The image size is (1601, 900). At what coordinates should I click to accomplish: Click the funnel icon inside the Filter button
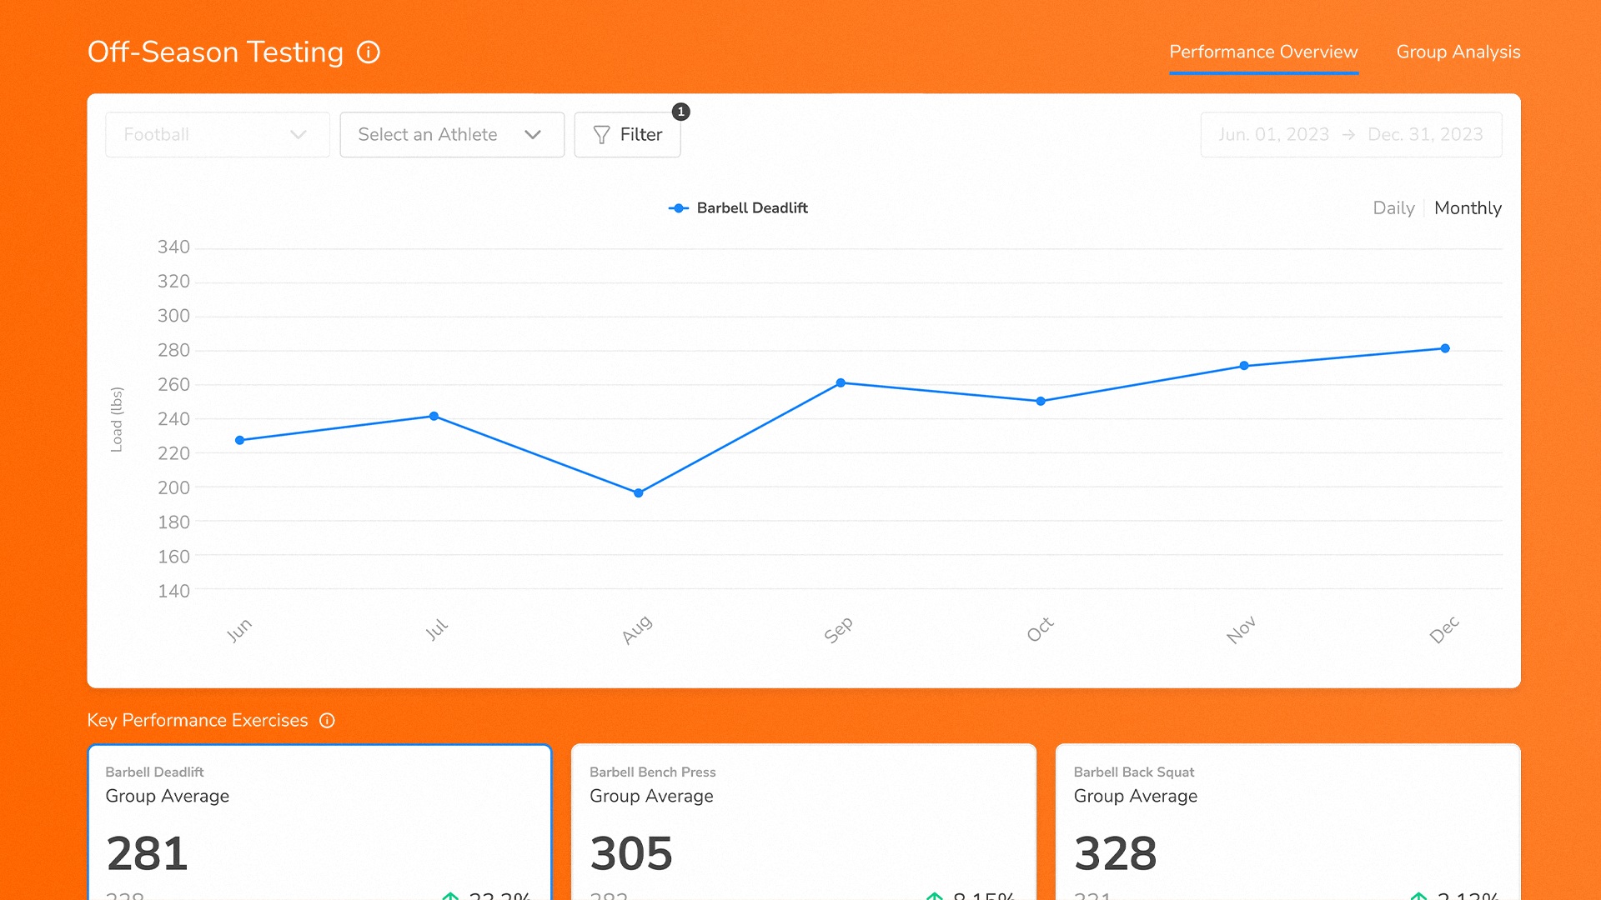pos(601,134)
